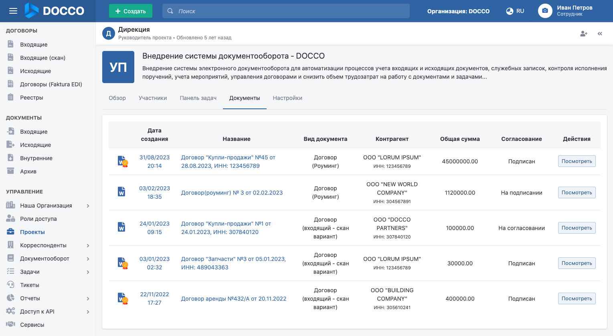This screenshot has width=613, height=336.
Task: Click the search magnifier icon
Action: coord(170,11)
